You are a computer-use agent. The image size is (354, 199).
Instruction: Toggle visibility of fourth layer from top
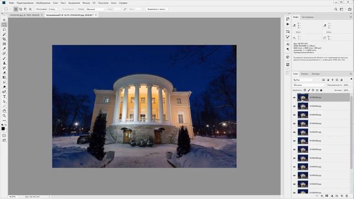coord(294,123)
